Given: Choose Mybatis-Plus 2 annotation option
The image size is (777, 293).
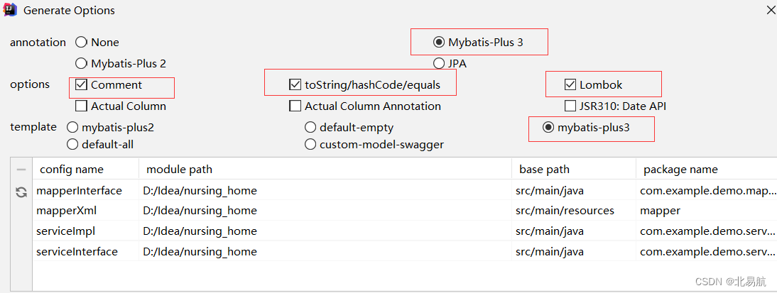Looking at the screenshot, I should pos(81,64).
